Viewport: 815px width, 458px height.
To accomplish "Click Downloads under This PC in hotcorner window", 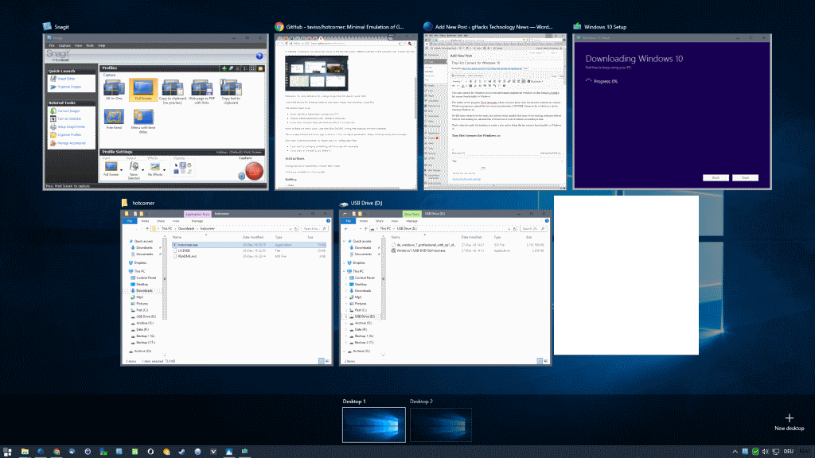I will coord(145,291).
